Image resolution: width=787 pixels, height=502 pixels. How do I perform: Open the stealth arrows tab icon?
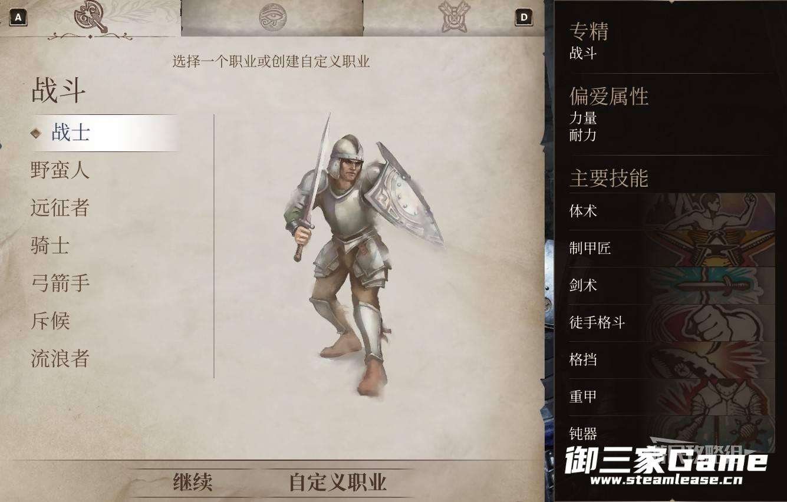(454, 16)
